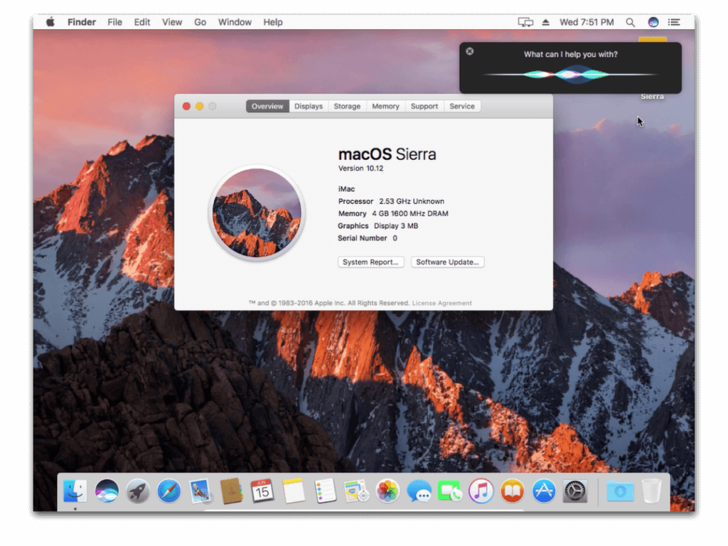Open the Go menu

click(x=200, y=22)
